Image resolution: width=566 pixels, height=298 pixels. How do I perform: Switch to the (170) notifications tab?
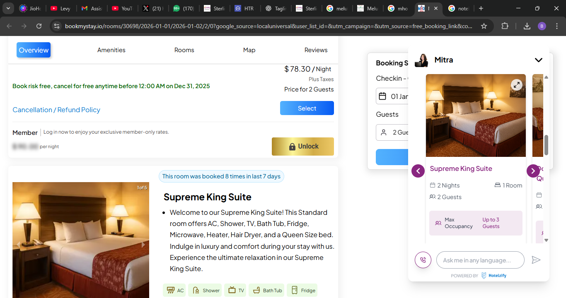coord(184,8)
